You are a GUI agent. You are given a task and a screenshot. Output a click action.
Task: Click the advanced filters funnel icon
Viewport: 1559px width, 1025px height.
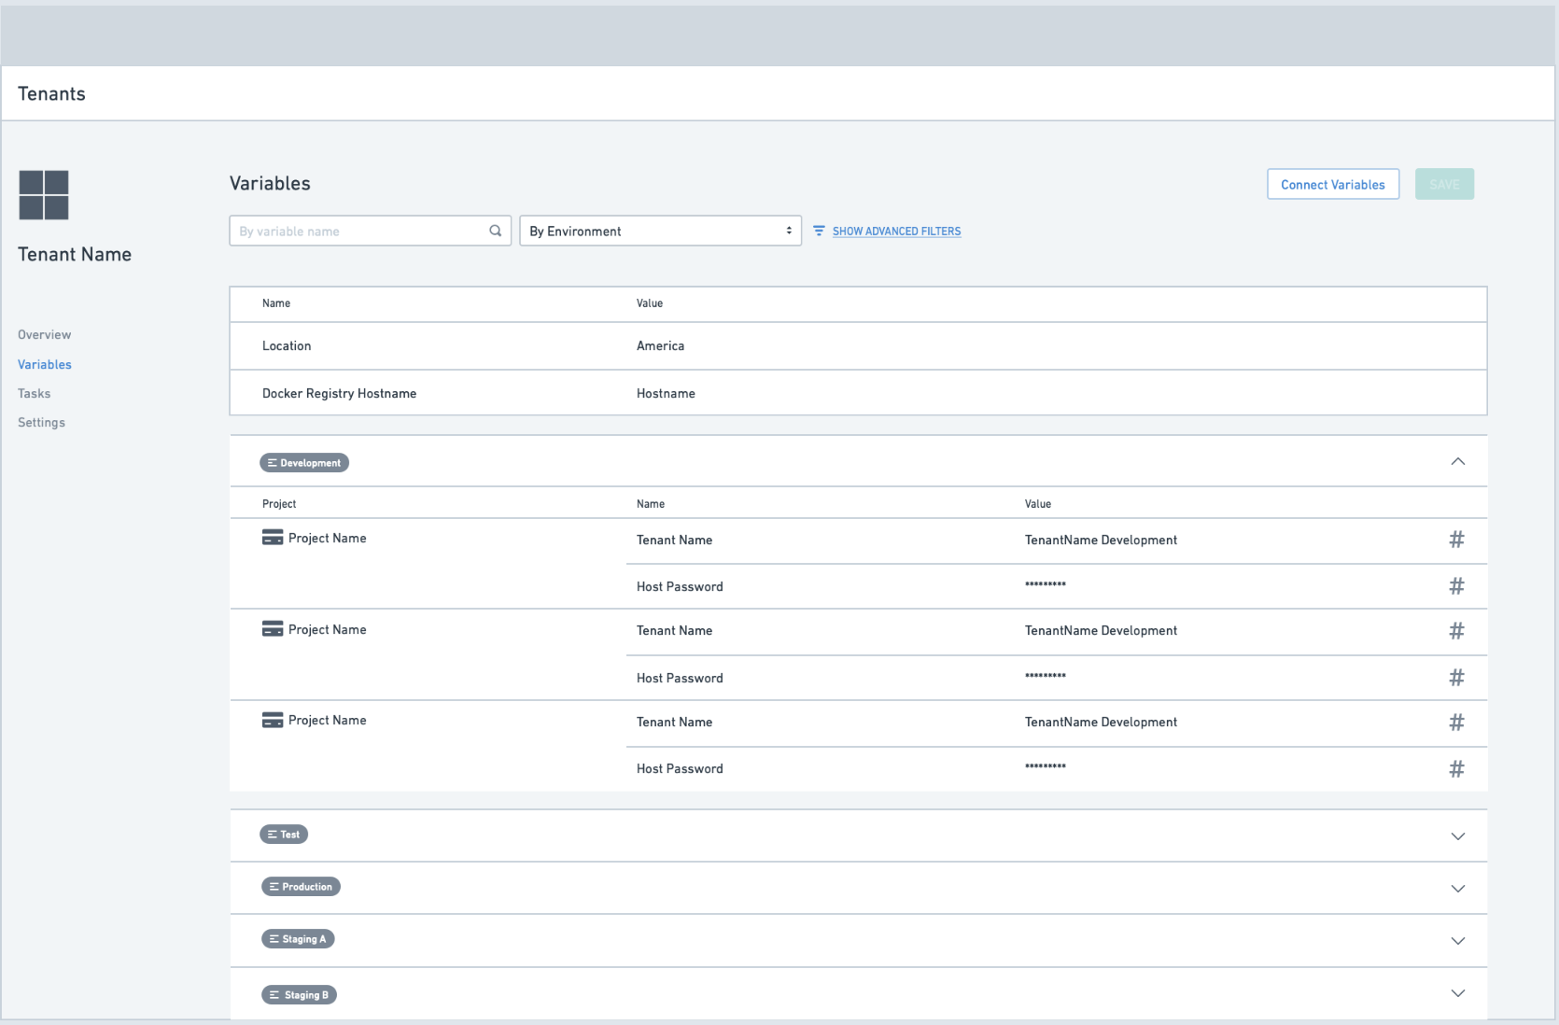(x=819, y=231)
